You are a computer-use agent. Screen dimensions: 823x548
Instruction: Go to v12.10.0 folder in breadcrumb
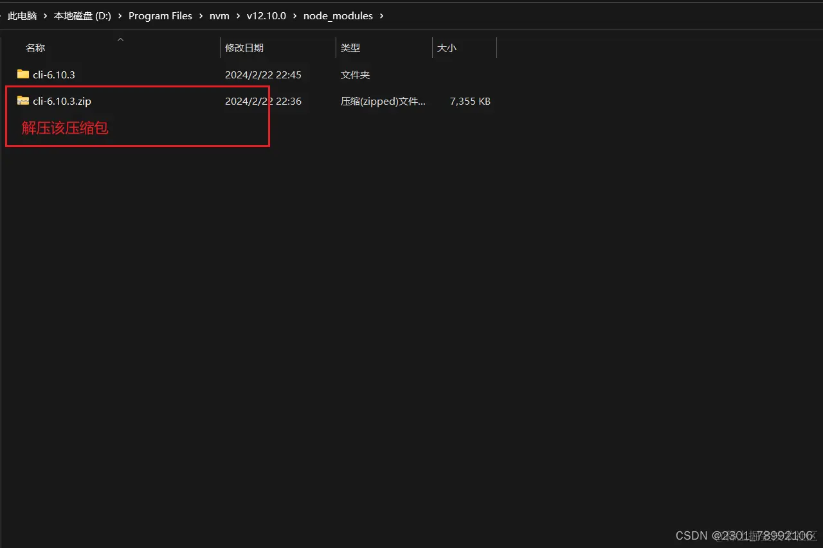(x=266, y=15)
